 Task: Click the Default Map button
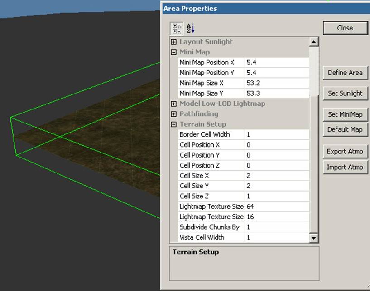coord(345,129)
